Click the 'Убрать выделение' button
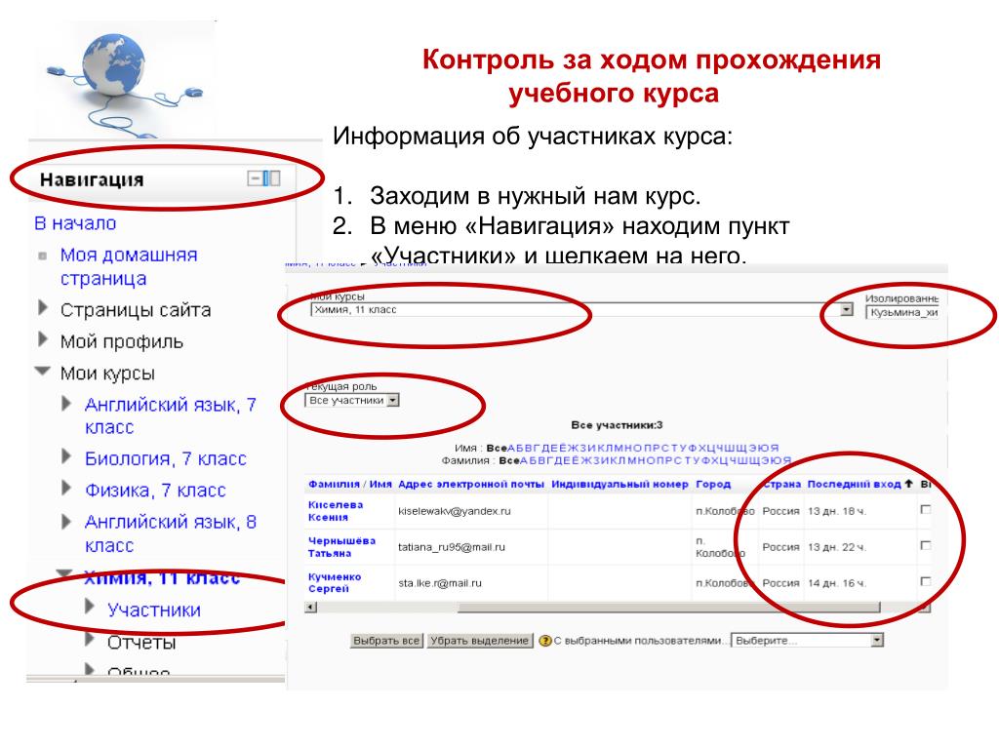This screenshot has width=999, height=749. (x=480, y=641)
